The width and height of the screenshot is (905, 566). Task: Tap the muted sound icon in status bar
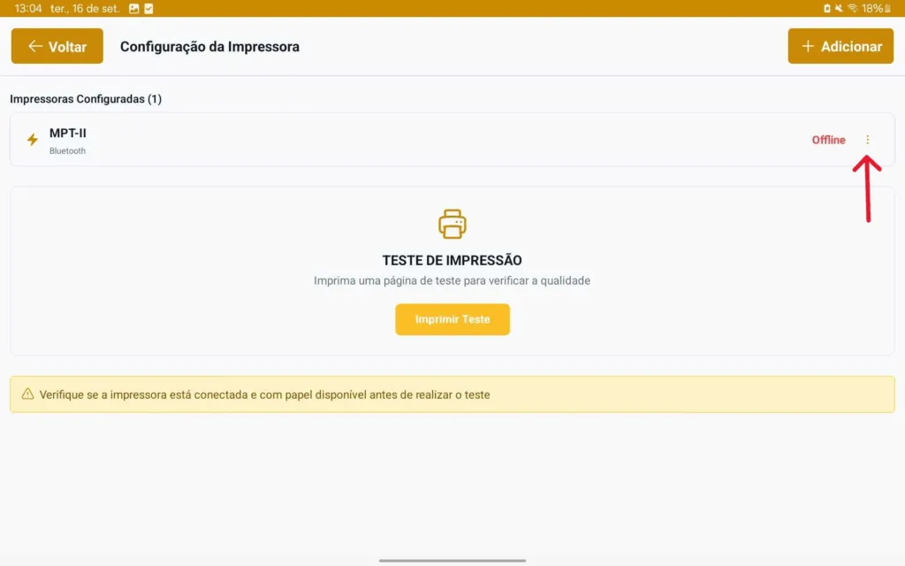point(839,8)
